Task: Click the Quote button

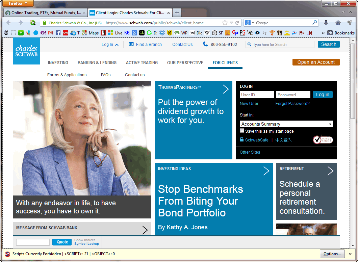Action: click(x=62, y=242)
